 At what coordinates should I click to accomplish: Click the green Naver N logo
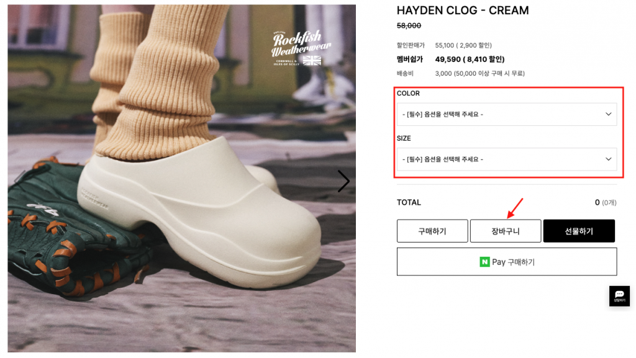click(484, 262)
